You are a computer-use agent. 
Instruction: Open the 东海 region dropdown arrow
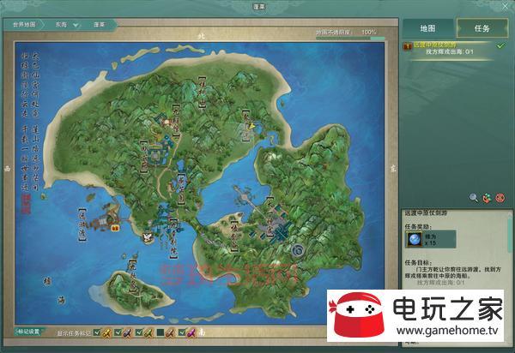point(76,25)
